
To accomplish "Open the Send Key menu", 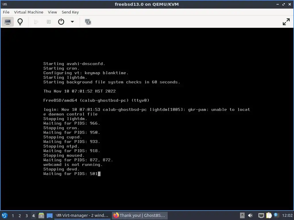I will [x=70, y=12].
